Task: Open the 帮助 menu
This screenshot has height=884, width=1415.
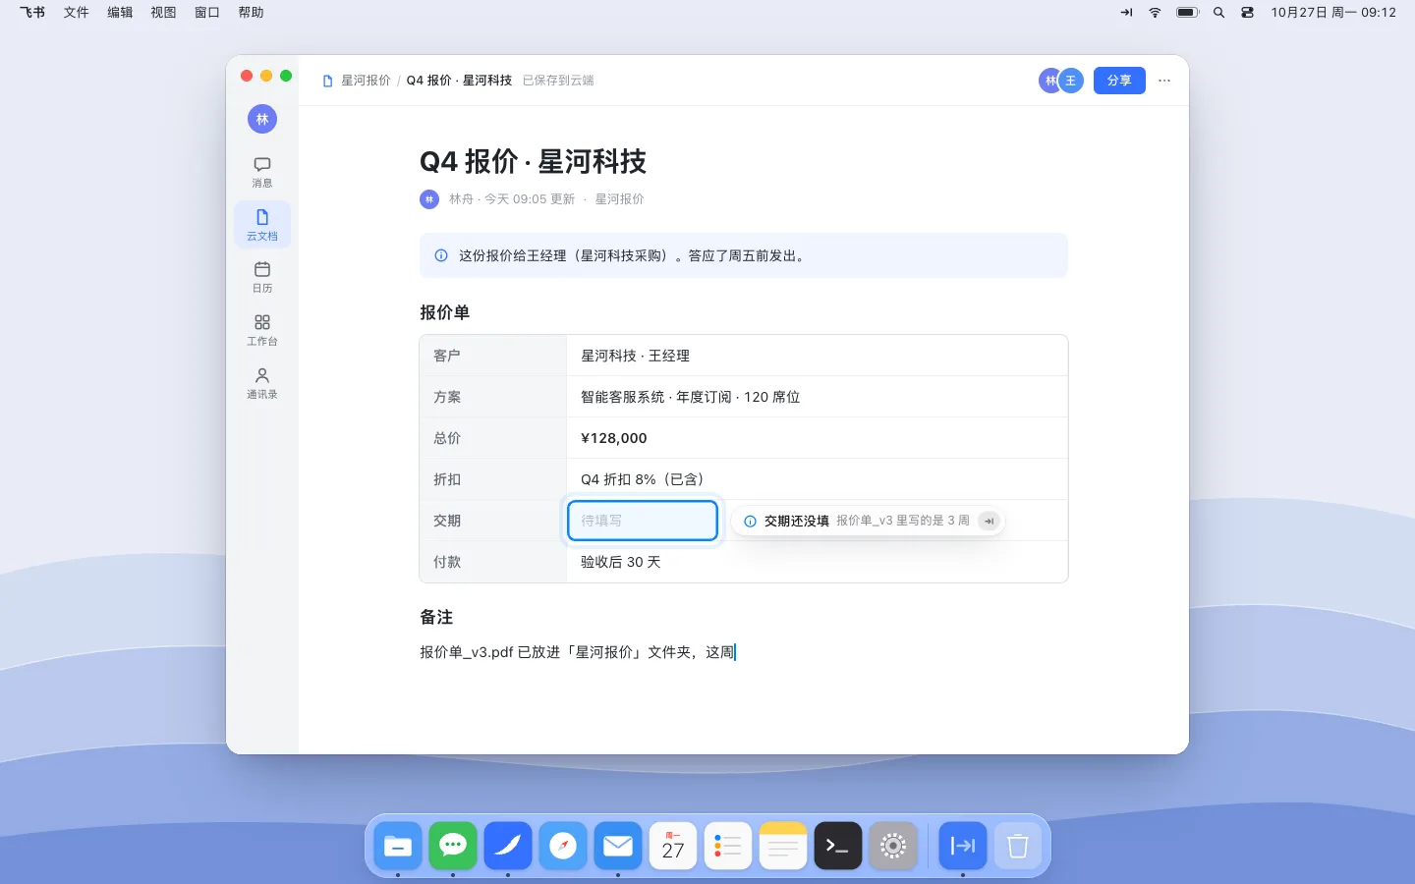Action: tap(251, 13)
